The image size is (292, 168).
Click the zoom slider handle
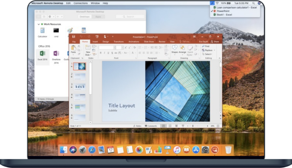point(193,126)
